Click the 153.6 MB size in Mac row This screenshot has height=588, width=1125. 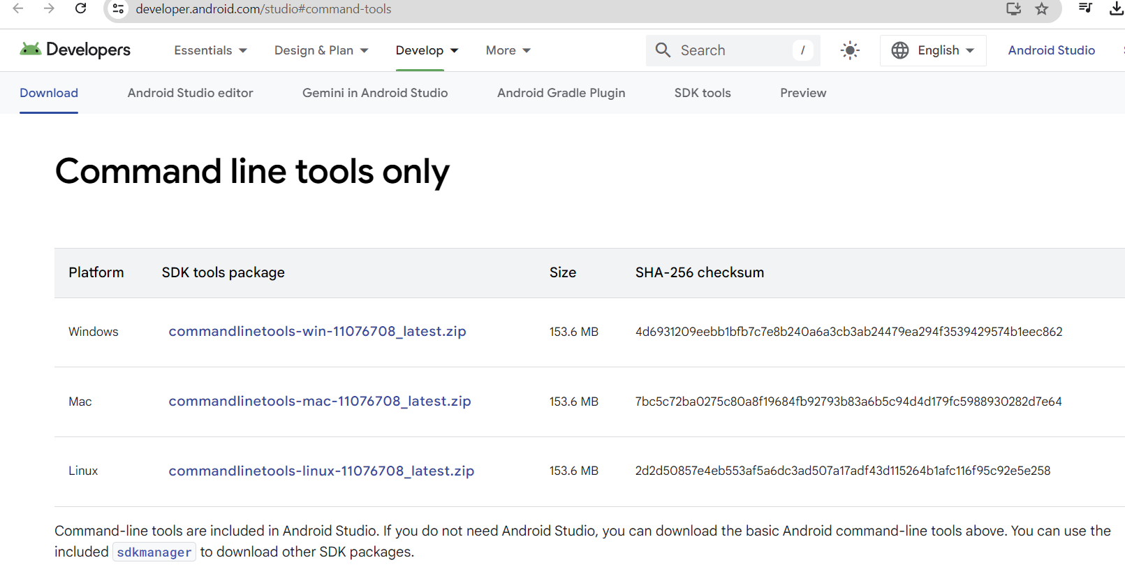point(574,402)
